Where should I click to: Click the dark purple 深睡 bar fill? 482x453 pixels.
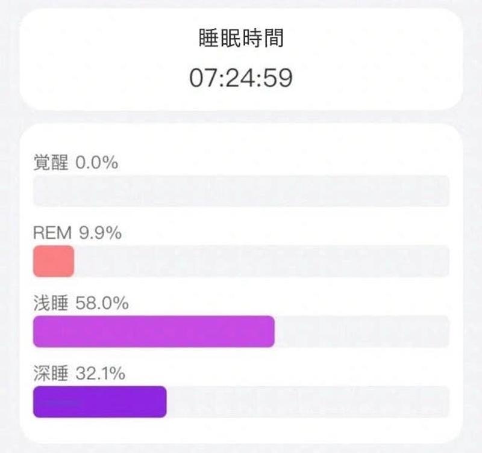[x=99, y=402]
